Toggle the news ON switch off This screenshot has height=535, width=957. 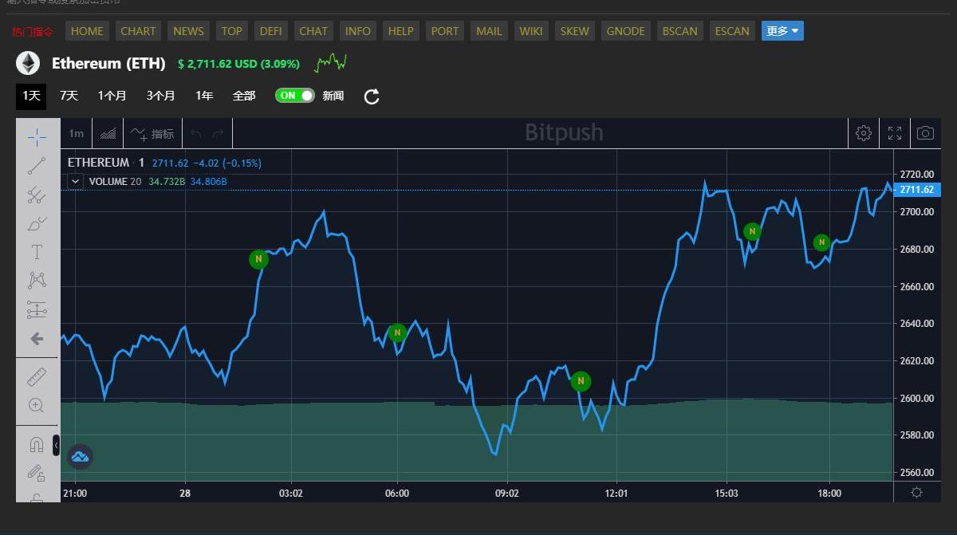(294, 96)
